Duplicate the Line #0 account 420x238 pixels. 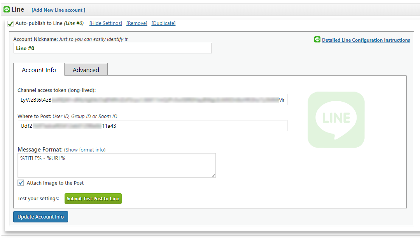point(163,23)
